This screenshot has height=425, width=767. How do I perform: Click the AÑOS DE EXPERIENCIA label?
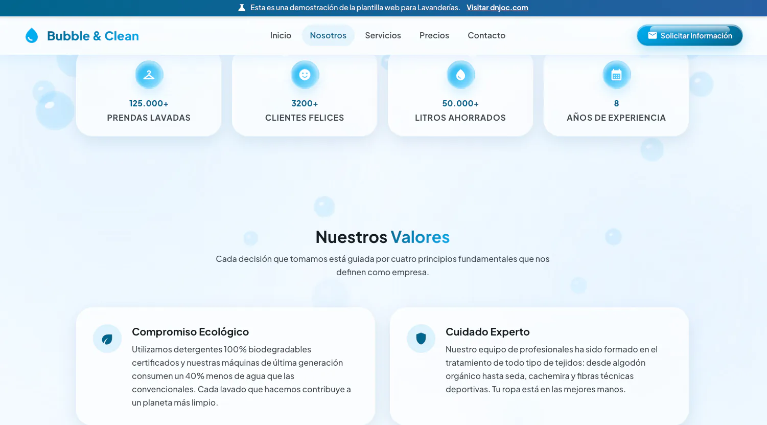coord(616,118)
